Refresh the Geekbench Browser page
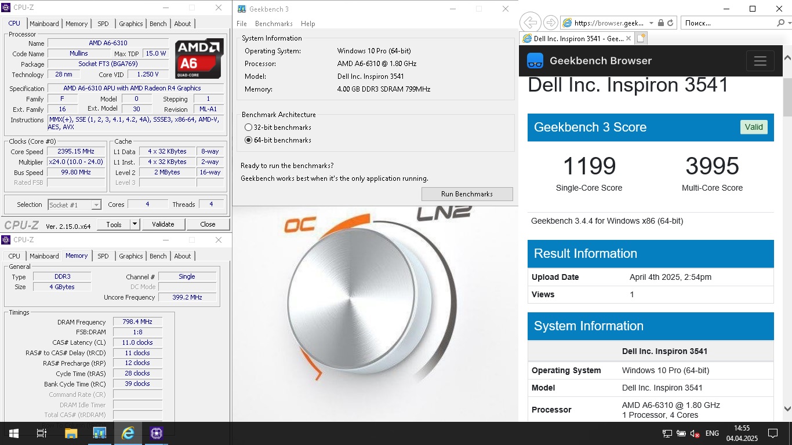Image resolution: width=792 pixels, height=445 pixels. [670, 23]
